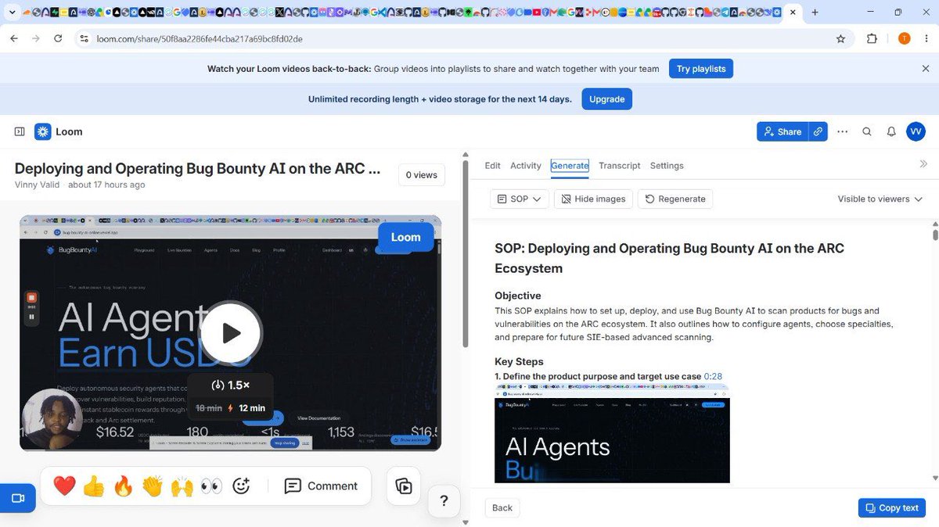Click the Upgrade button
Viewport: 939px width, 527px height.
(x=607, y=99)
